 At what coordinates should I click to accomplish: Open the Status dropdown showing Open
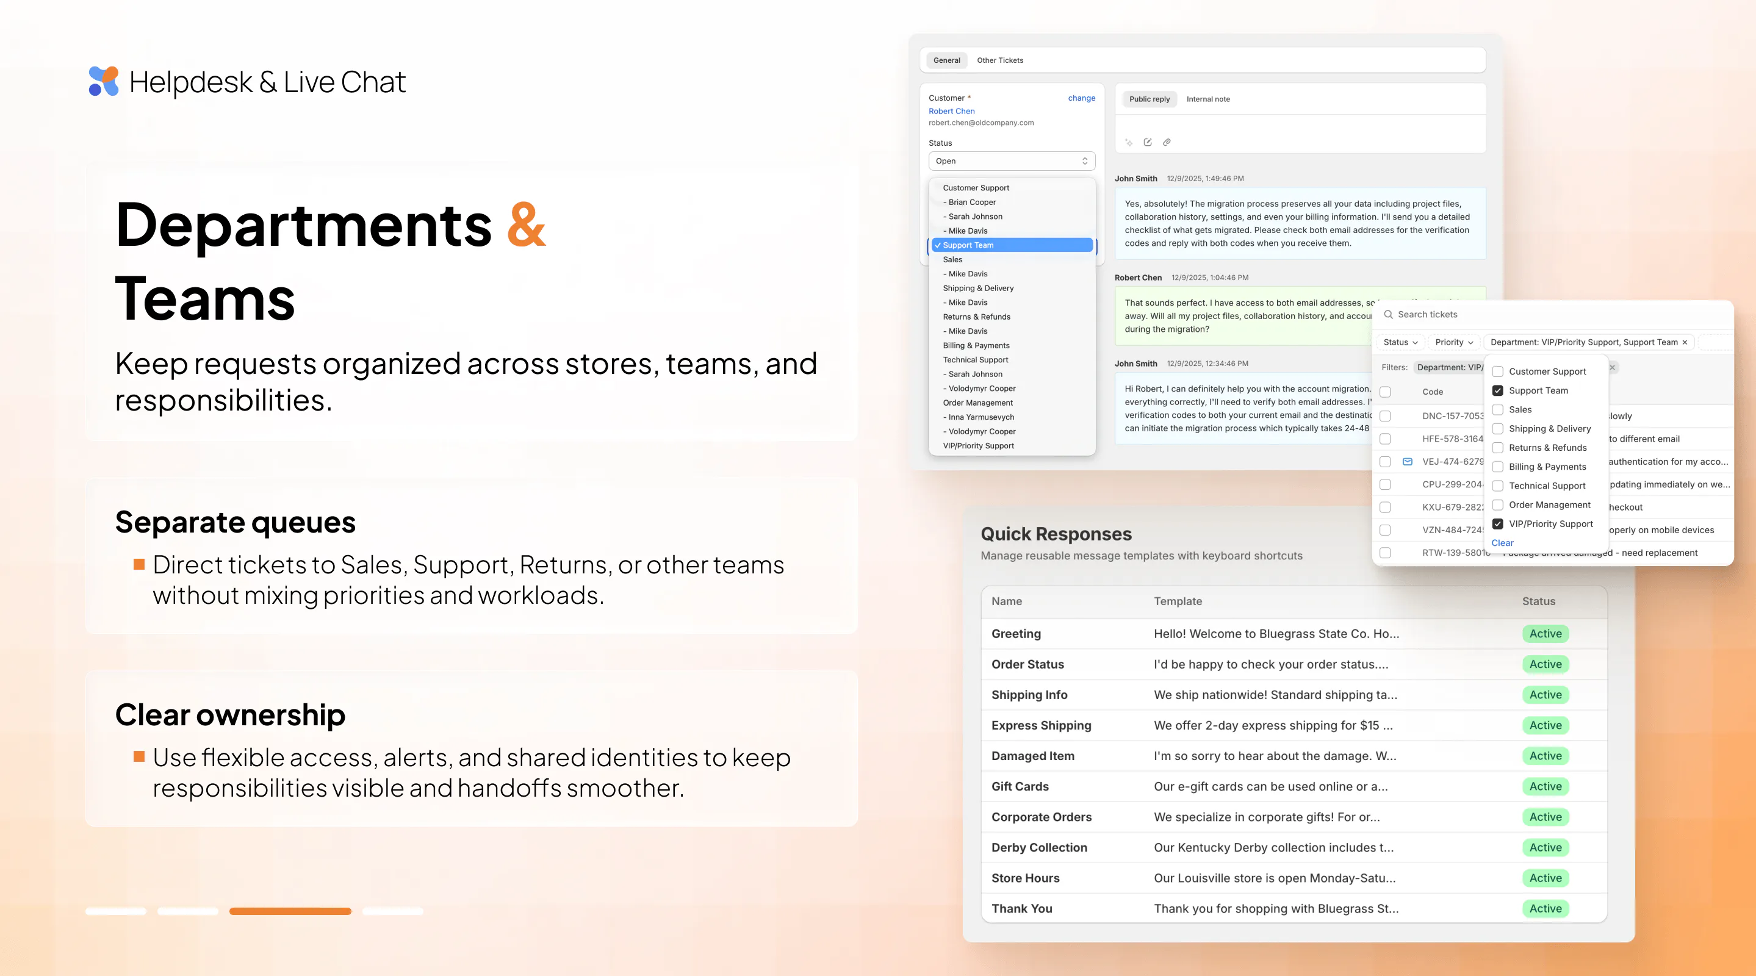click(1012, 161)
